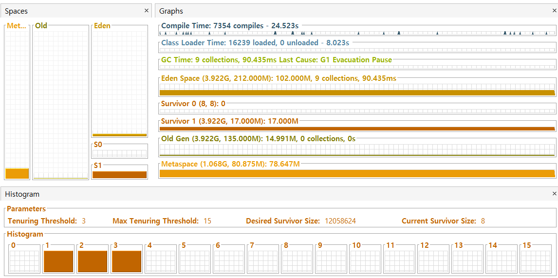Click histogram age 8 cell
This screenshot has height=278, width=558.
pos(298,261)
